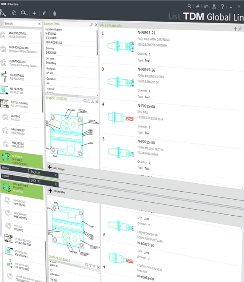
Task: Switch to the Home tab
Action: 14,168
